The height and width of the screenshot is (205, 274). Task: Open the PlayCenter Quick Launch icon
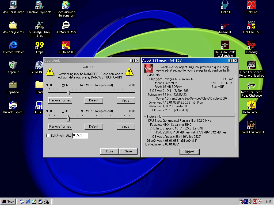click(x=47, y=202)
